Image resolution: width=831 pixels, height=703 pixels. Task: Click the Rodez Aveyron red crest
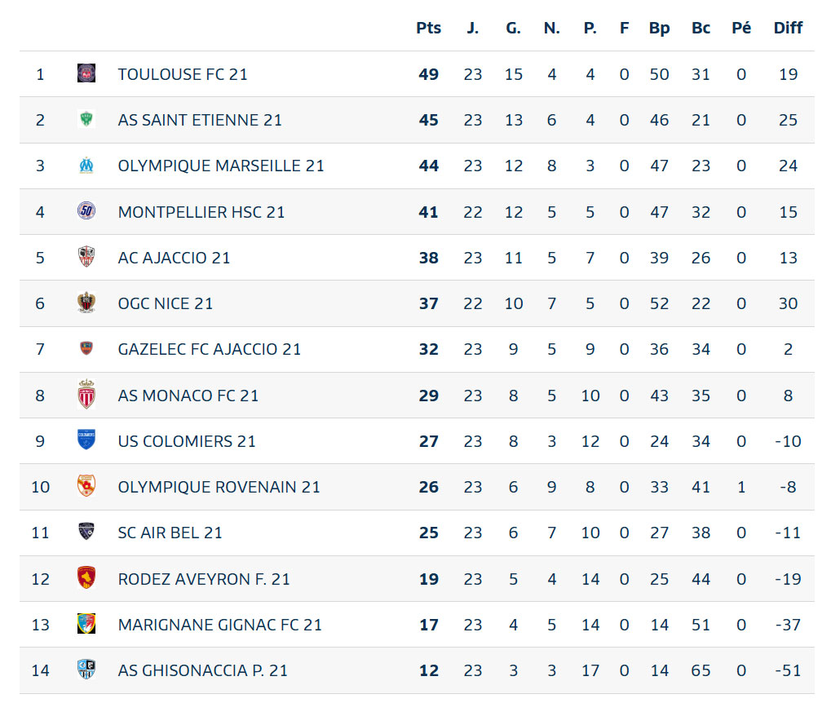(x=86, y=578)
